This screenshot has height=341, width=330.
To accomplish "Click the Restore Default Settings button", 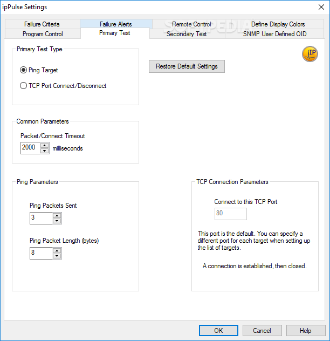I will pos(187,66).
